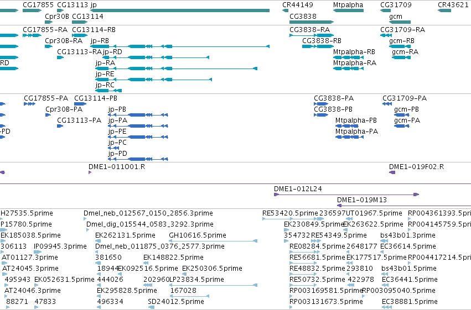Viewport: 471px width, 310px height.
Task: Click the gcm-PB protein label
Action: click(406, 109)
